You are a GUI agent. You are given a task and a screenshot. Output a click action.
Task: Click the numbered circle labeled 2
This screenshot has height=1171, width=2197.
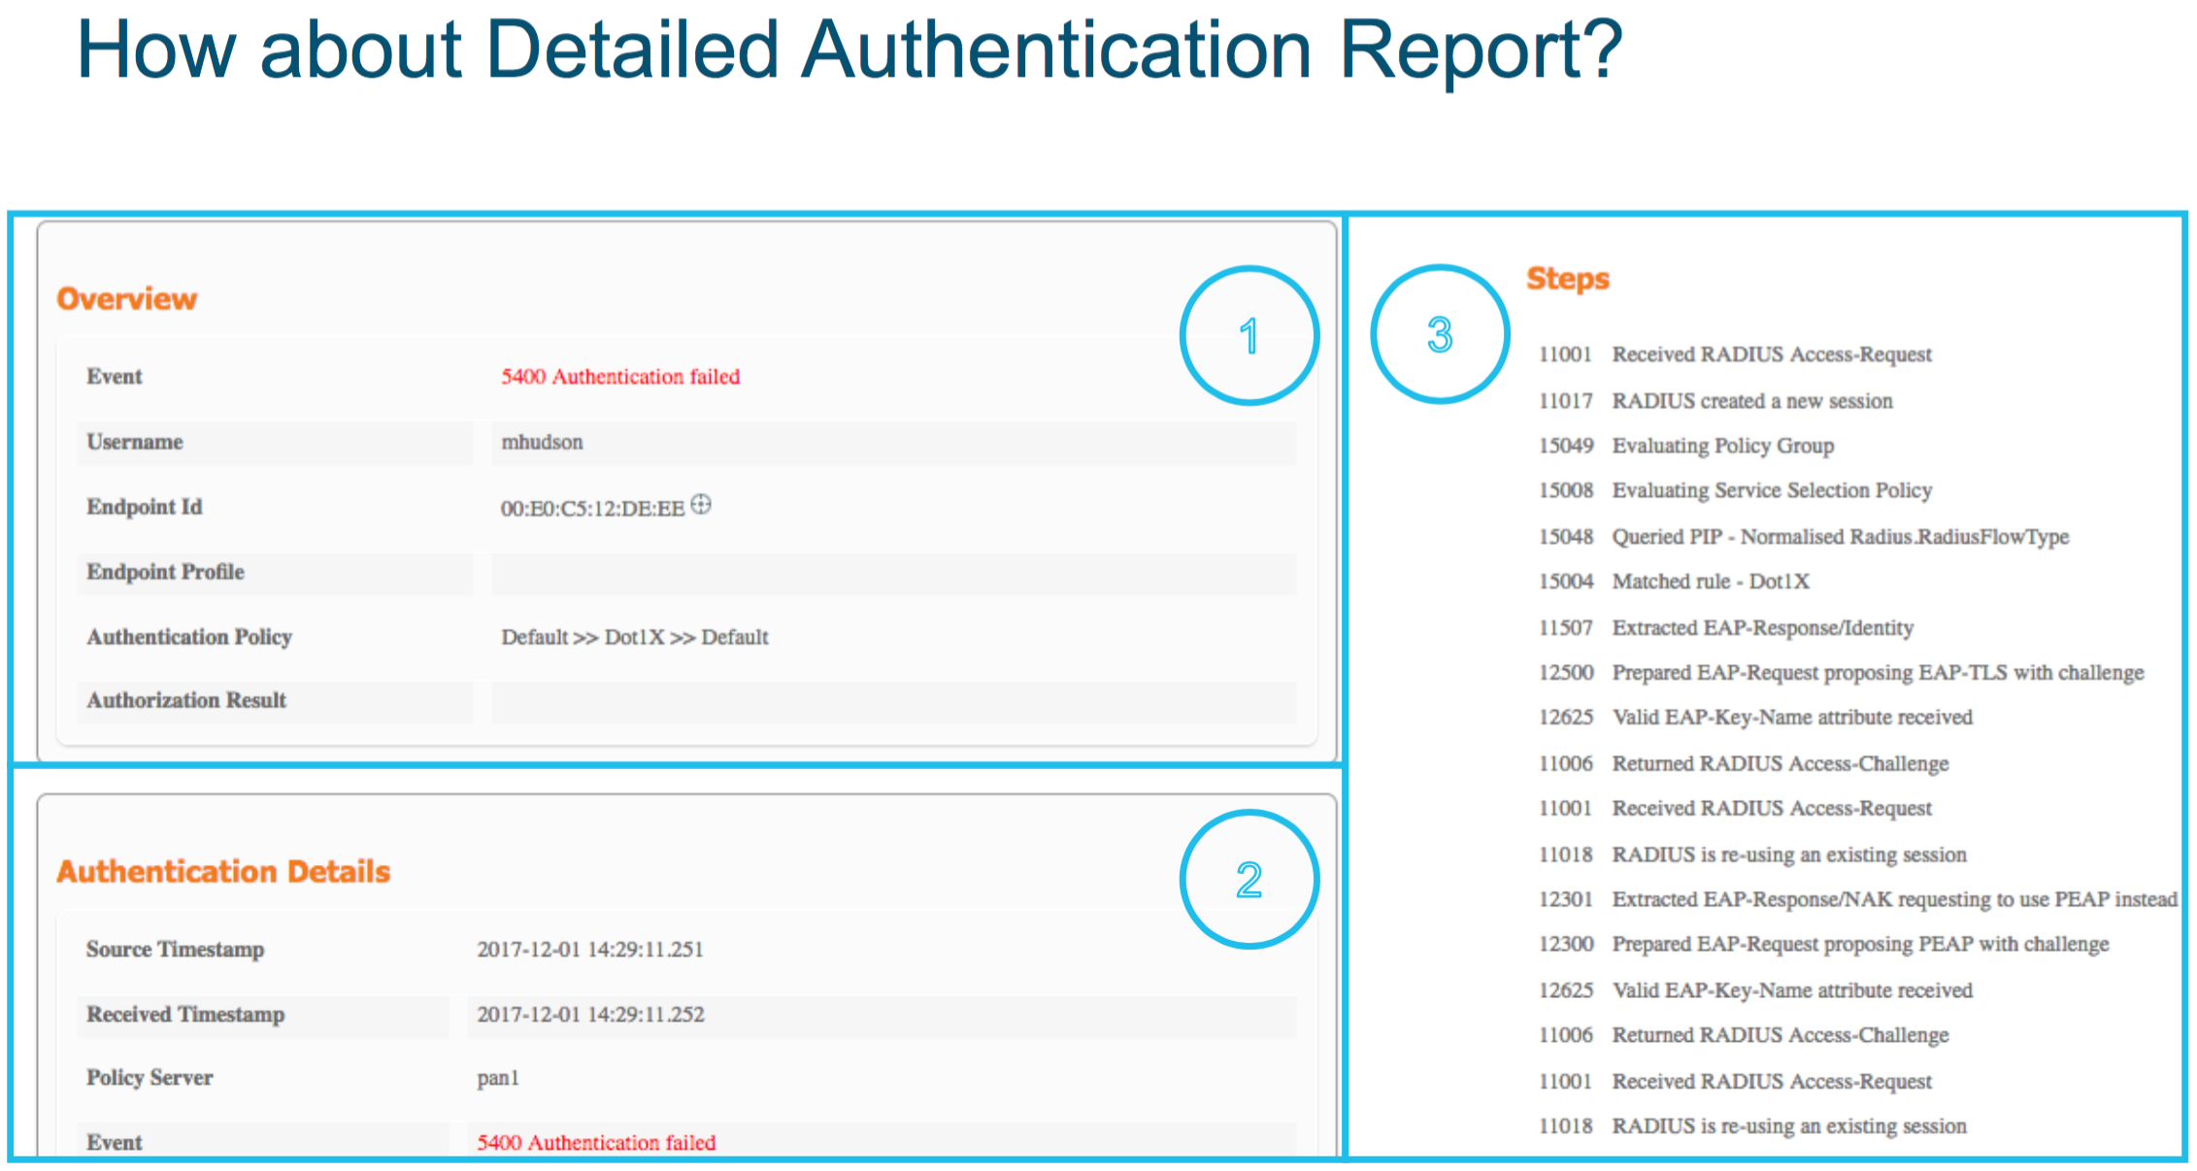1248,879
